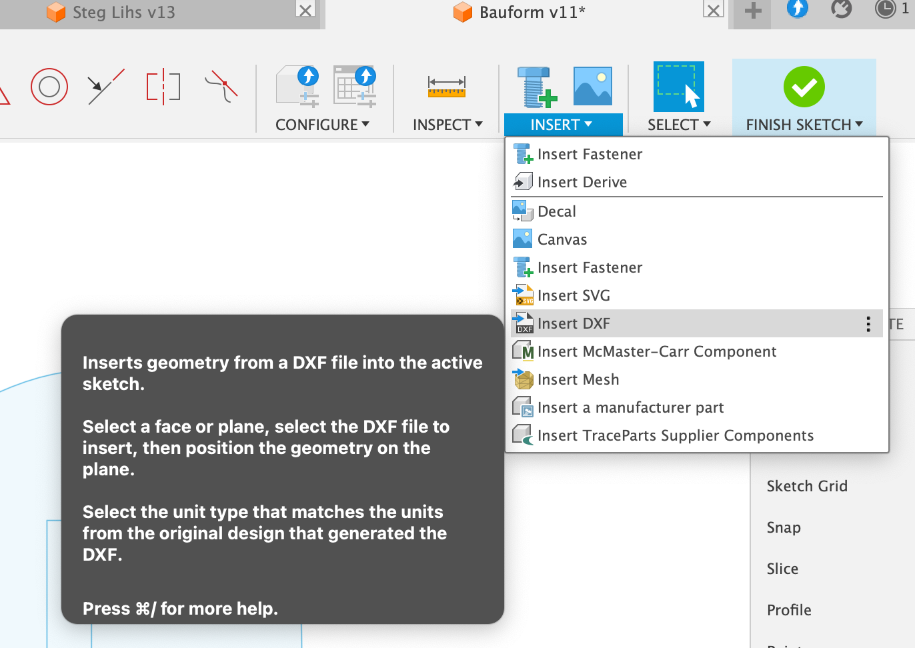Select the Mirror sketch tool icon

pyautogui.click(x=163, y=87)
